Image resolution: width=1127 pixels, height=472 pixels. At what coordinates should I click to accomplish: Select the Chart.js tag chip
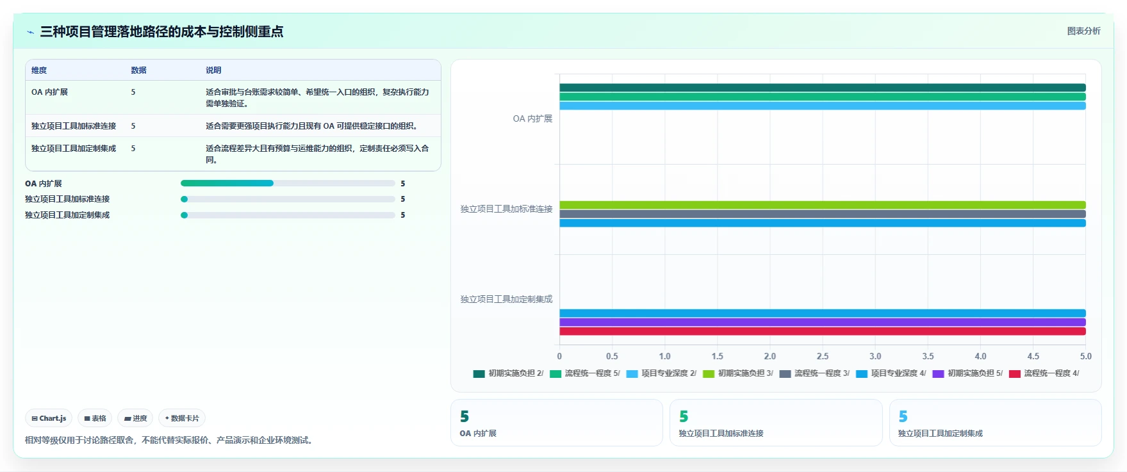pyautogui.click(x=49, y=418)
